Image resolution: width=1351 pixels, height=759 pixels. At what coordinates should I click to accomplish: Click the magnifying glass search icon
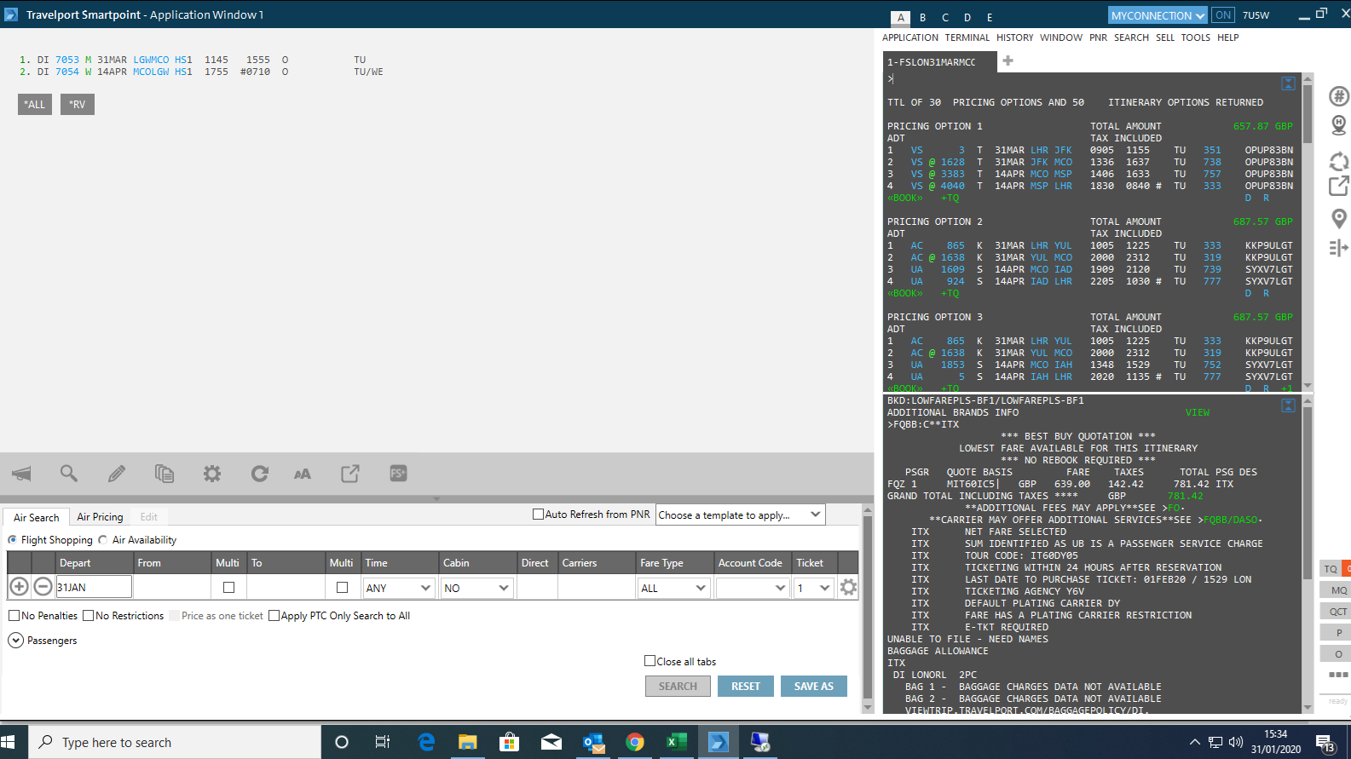click(x=69, y=474)
